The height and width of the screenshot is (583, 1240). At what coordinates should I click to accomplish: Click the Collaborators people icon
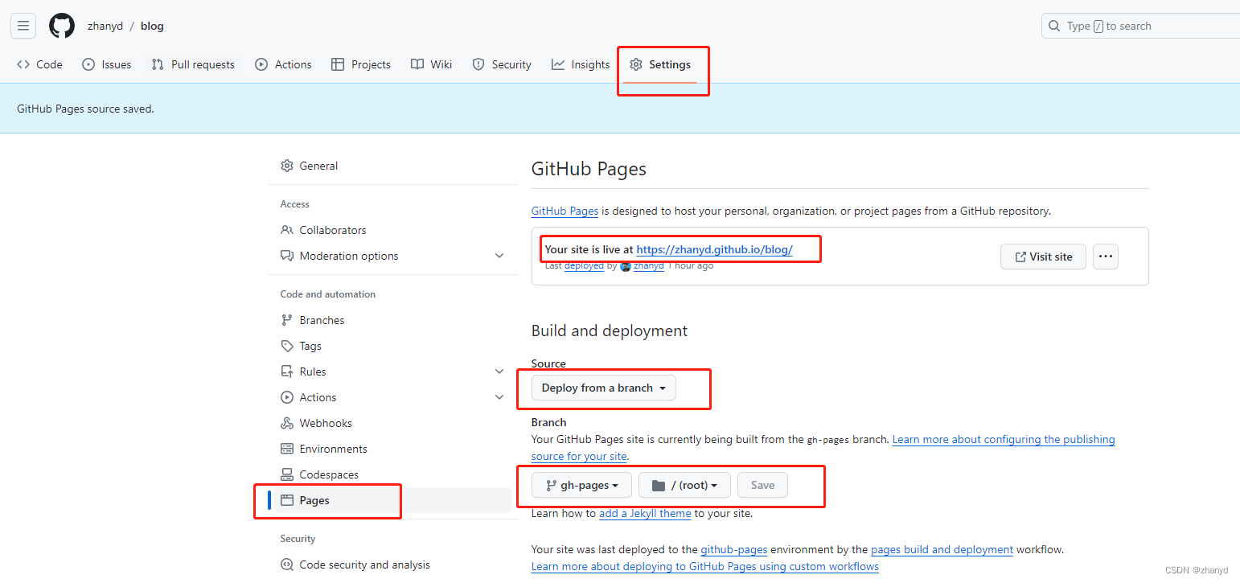click(287, 230)
